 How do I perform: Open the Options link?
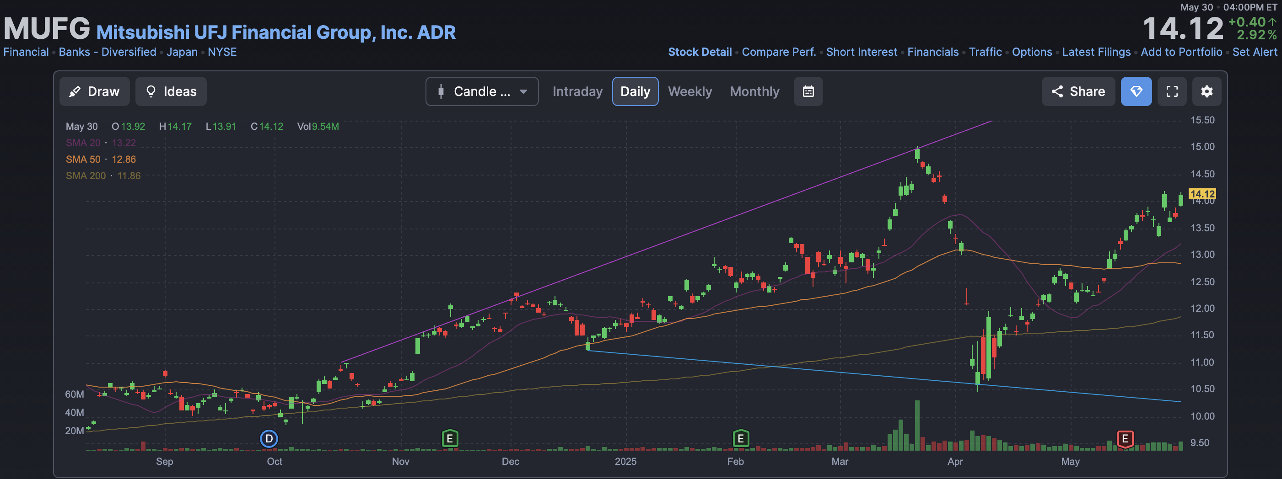tap(1032, 52)
